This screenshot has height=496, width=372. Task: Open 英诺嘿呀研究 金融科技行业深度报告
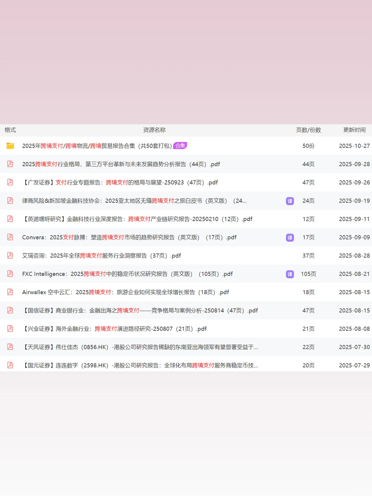[x=137, y=219]
